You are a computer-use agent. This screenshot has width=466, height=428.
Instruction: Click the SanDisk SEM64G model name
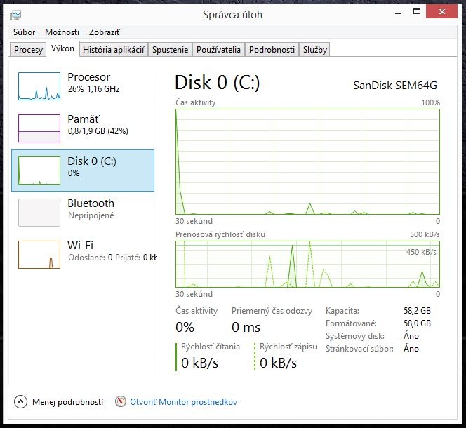click(x=395, y=86)
